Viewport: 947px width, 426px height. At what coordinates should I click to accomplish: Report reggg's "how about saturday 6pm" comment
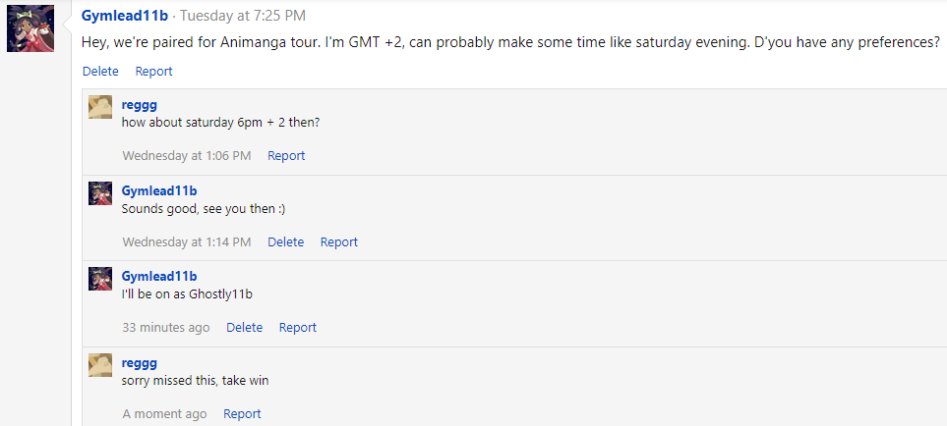coord(286,155)
